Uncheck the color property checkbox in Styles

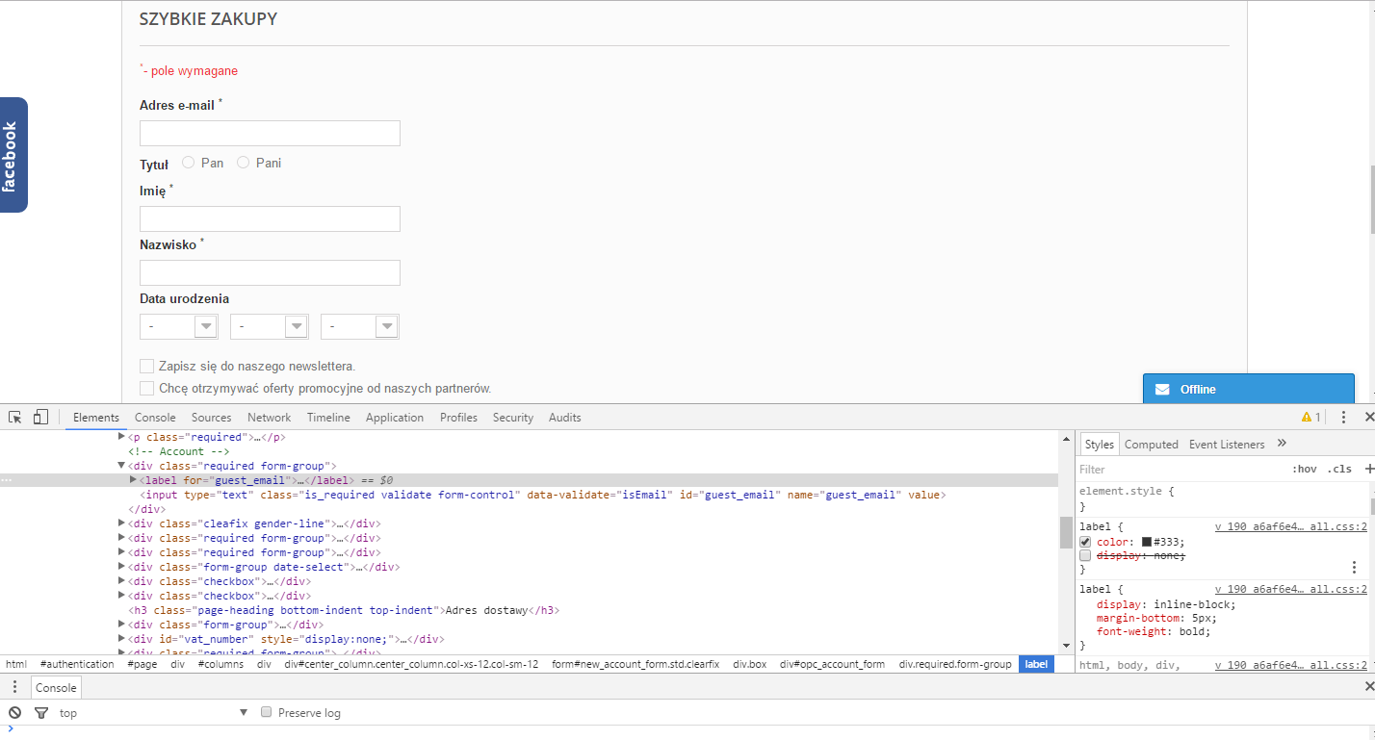pyautogui.click(x=1085, y=542)
